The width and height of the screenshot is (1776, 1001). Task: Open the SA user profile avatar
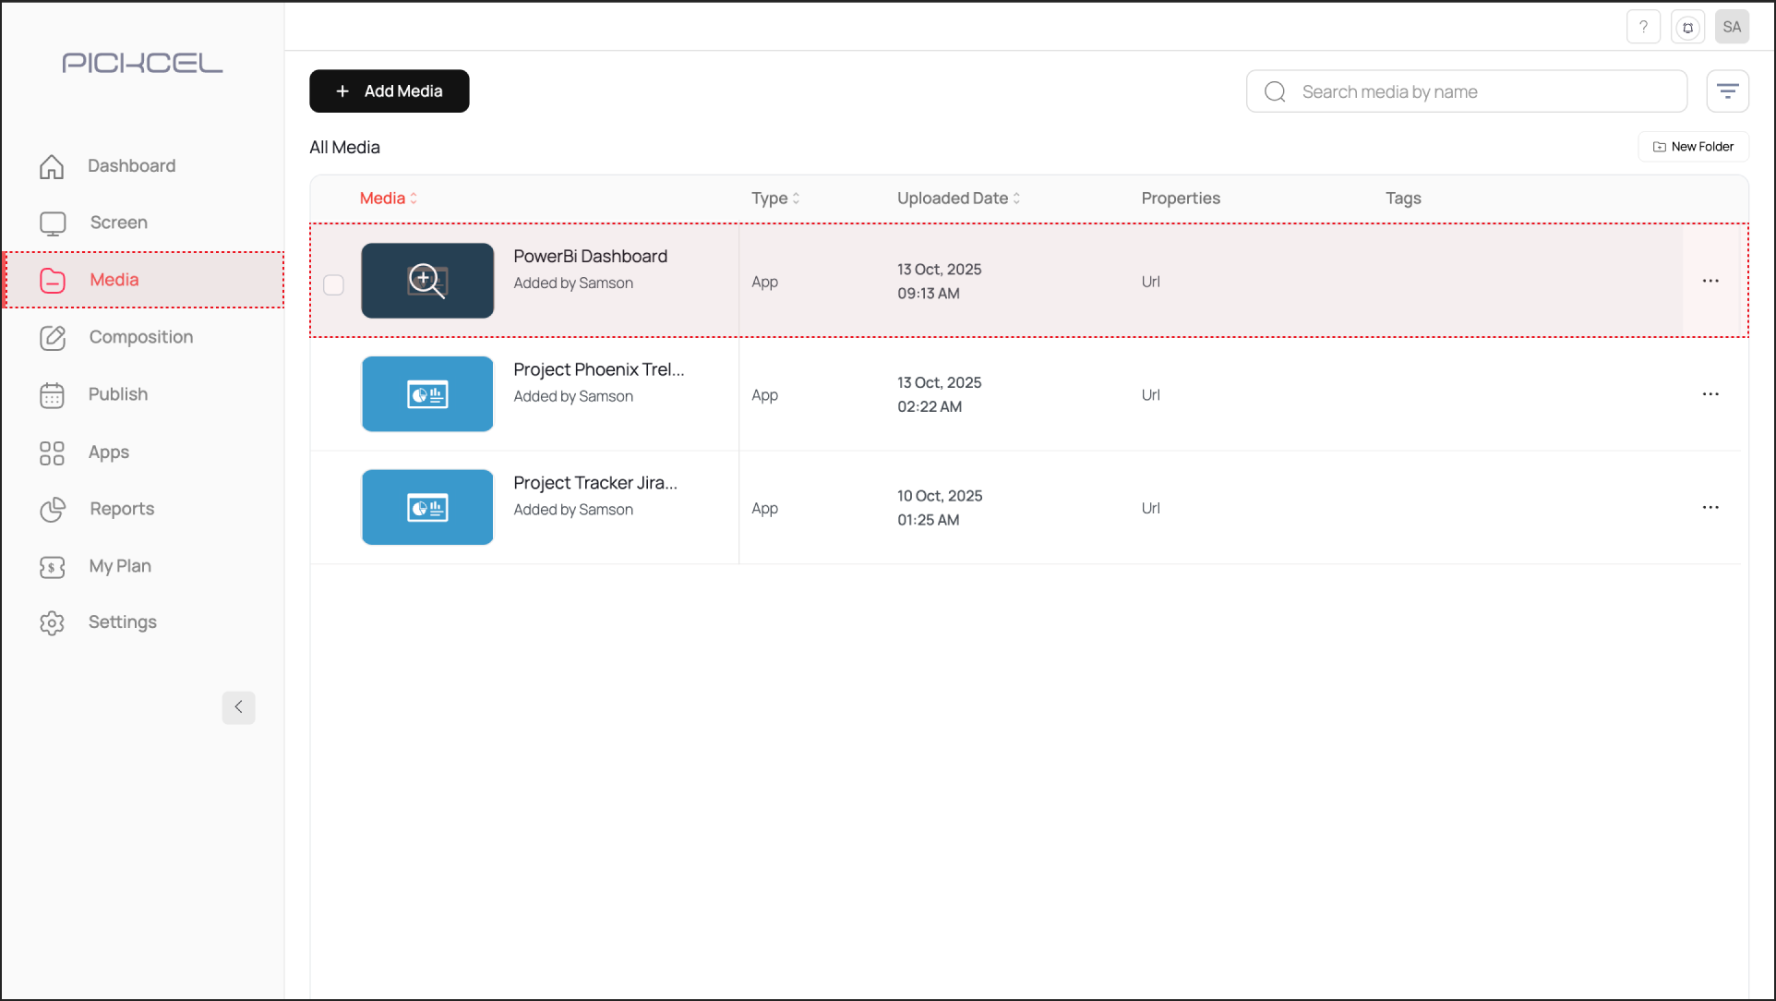1732,27
